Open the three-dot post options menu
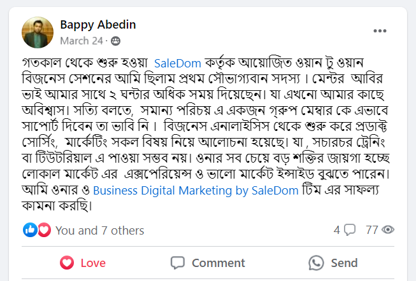Image resolution: width=416 pixels, height=281 pixels. click(x=380, y=31)
